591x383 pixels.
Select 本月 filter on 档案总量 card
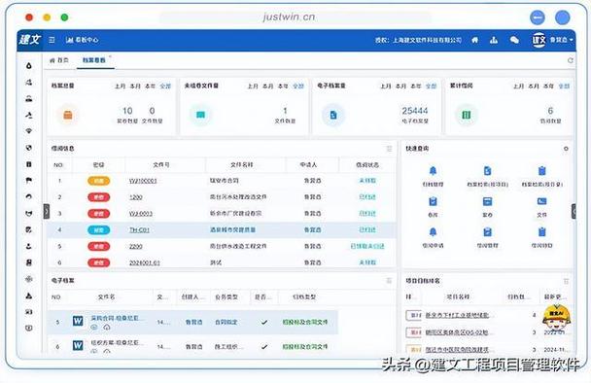pyautogui.click(x=135, y=86)
